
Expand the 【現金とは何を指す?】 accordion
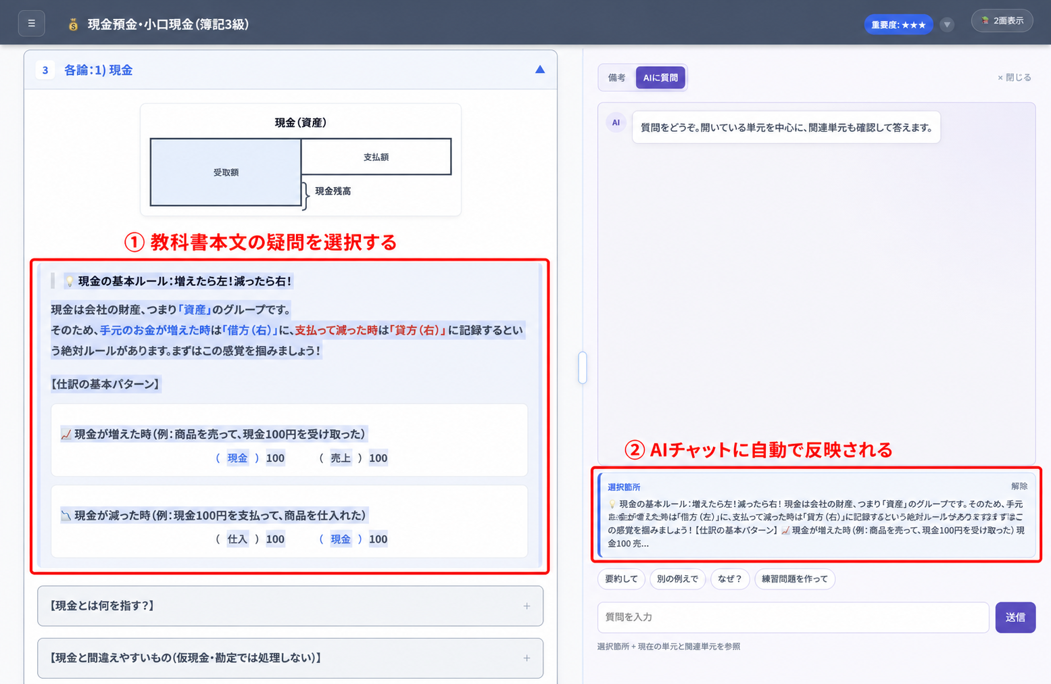291,606
